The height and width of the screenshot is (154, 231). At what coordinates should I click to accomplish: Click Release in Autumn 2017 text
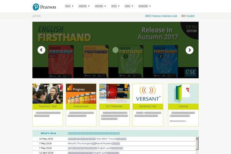point(157,33)
